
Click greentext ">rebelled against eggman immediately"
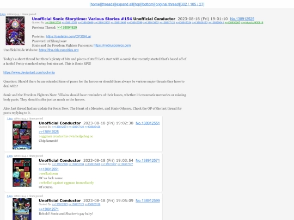pyautogui.click(x=66, y=183)
